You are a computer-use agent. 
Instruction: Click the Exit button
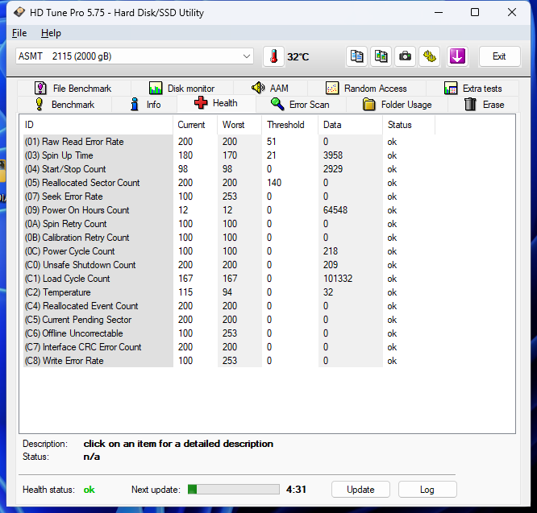click(499, 56)
